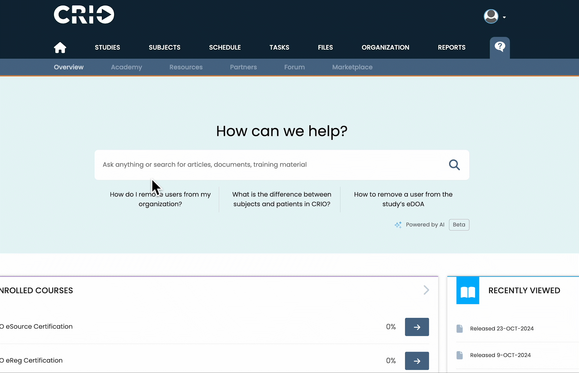Expand the profile dropdown arrow
This screenshot has width=579, height=373.
[504, 17]
